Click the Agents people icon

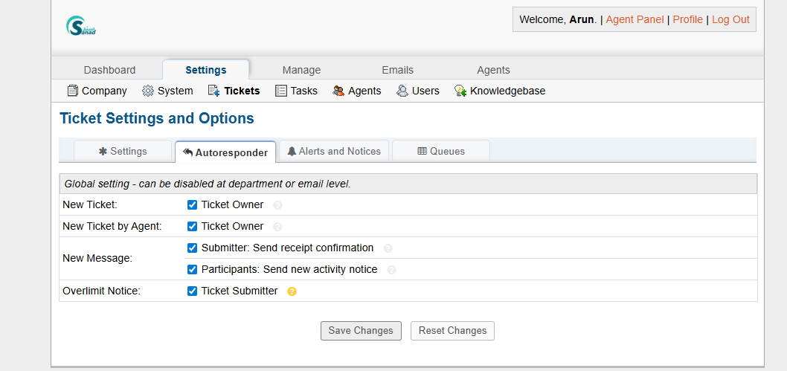coord(338,91)
